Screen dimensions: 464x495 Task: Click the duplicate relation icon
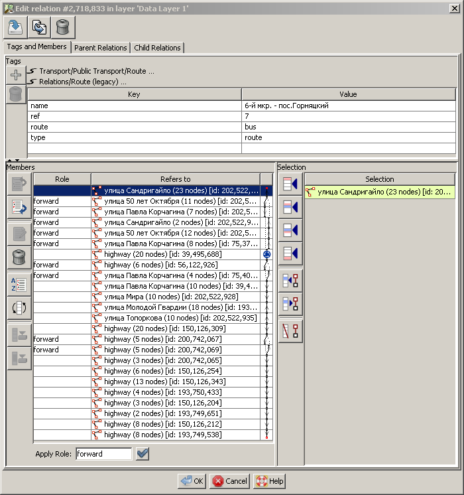click(39, 27)
